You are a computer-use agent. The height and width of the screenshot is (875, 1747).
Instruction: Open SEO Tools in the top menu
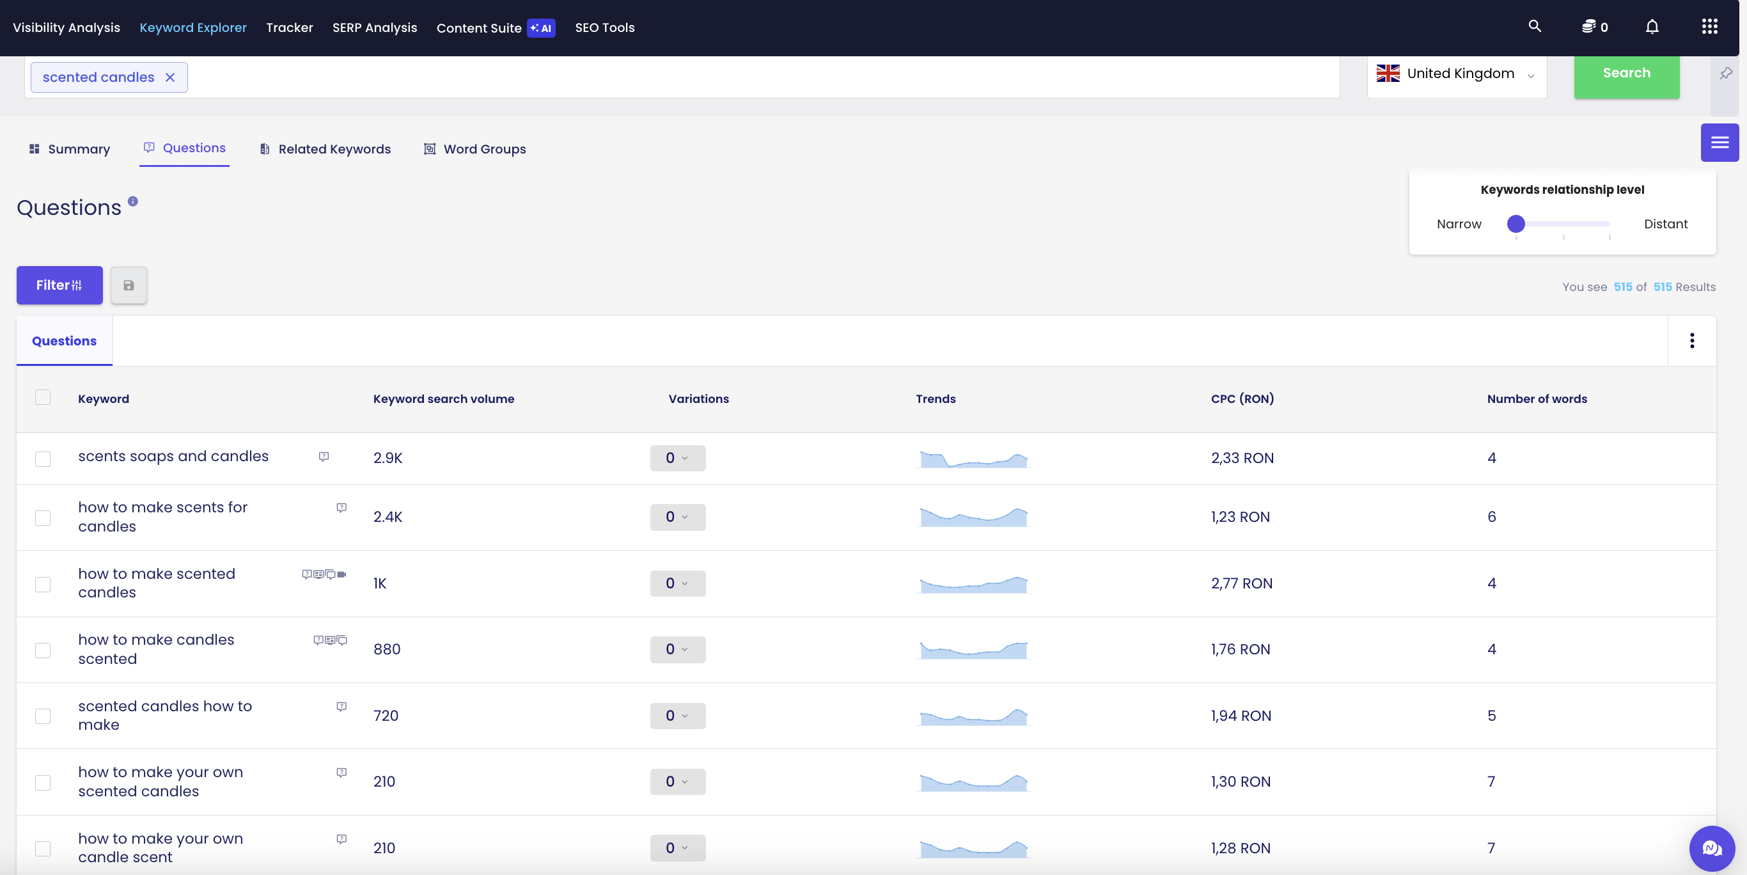tap(605, 28)
